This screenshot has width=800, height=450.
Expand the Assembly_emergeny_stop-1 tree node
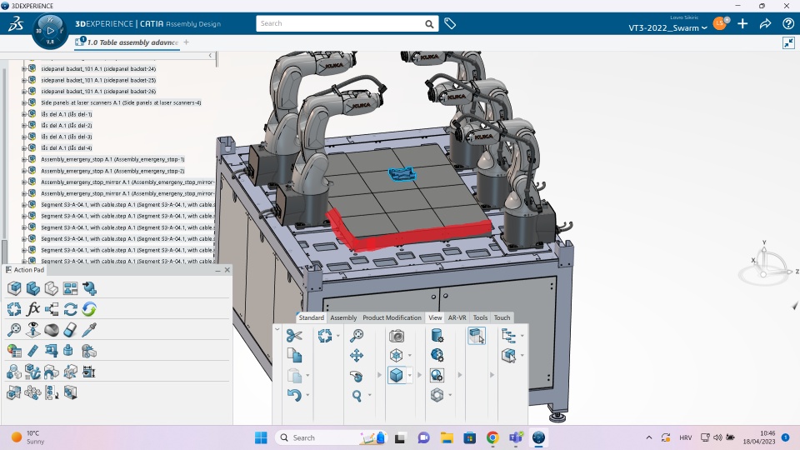(x=23, y=159)
